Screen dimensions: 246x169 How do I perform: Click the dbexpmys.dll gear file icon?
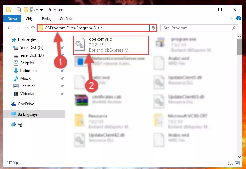(x=80, y=44)
